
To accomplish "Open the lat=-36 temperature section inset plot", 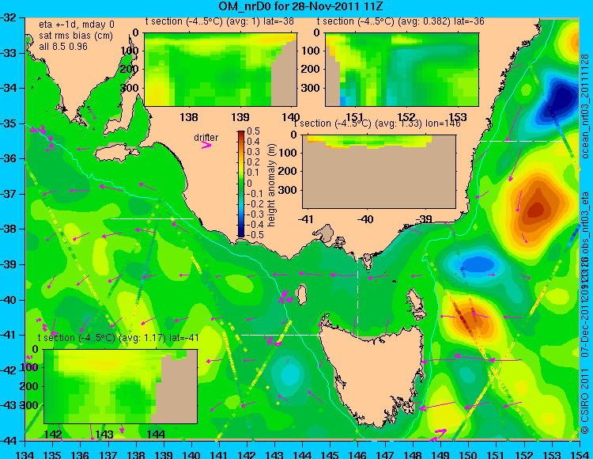I will click(x=402, y=70).
